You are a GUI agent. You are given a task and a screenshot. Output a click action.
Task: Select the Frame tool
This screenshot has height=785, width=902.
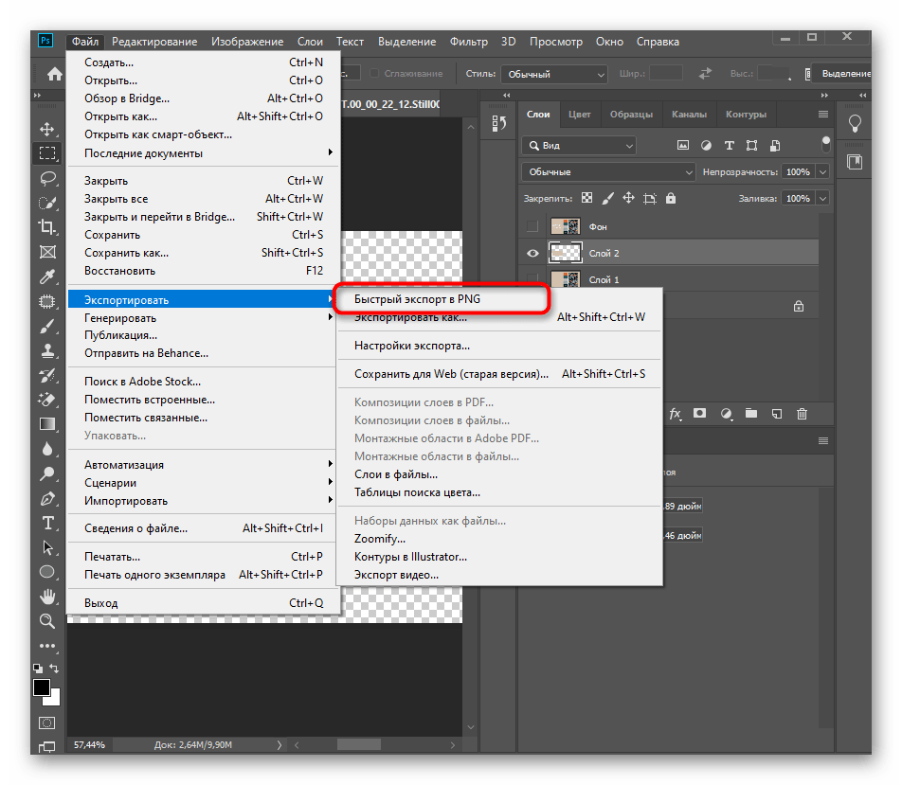pos(47,252)
